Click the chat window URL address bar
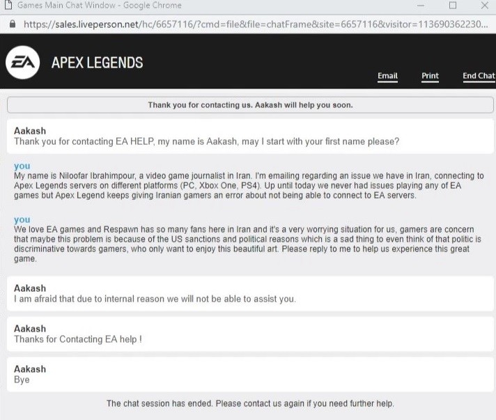 (256, 24)
